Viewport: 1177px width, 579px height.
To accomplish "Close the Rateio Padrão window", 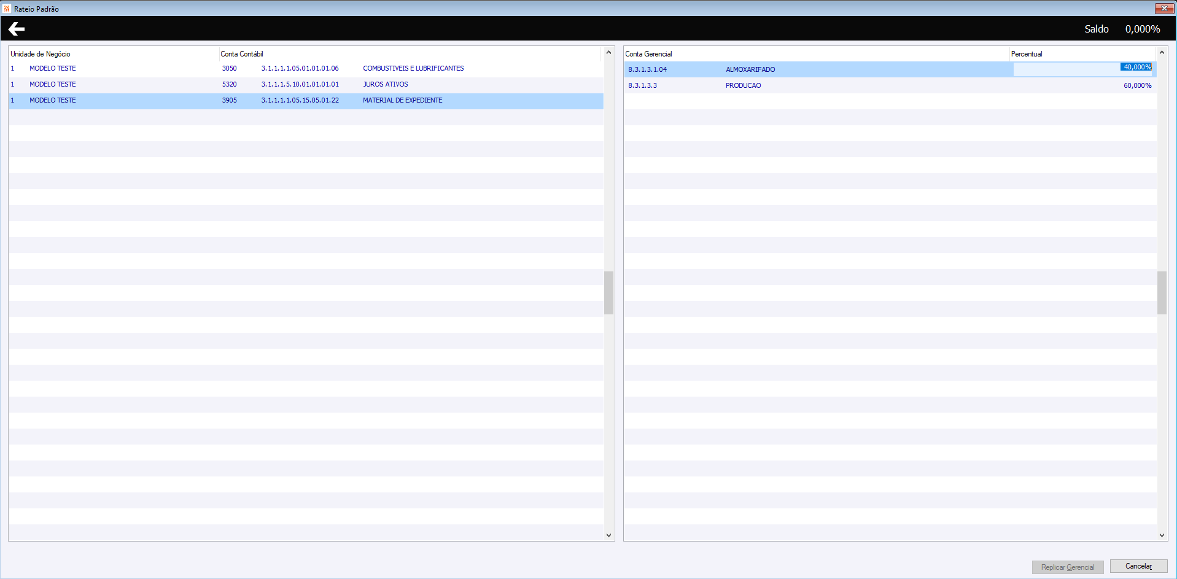I will pos(1164,8).
